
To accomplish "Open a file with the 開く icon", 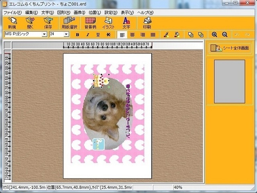I will point(30,23).
